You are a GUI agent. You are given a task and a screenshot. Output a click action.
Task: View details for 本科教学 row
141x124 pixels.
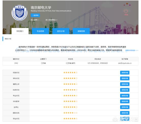(125, 101)
